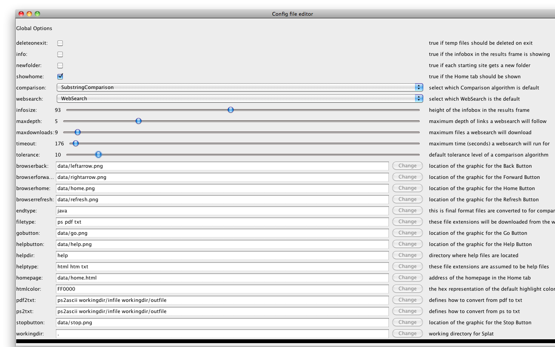The height and width of the screenshot is (347, 555).
Task: Click the timeout value 176
Action: pyautogui.click(x=59, y=144)
